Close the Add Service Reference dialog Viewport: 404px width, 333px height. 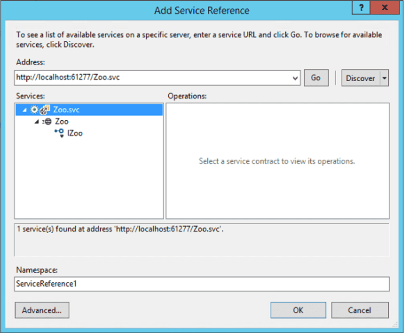coord(385,7)
